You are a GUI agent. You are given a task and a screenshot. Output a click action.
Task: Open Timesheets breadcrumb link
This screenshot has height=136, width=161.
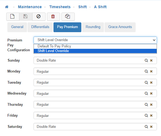click(60, 7)
